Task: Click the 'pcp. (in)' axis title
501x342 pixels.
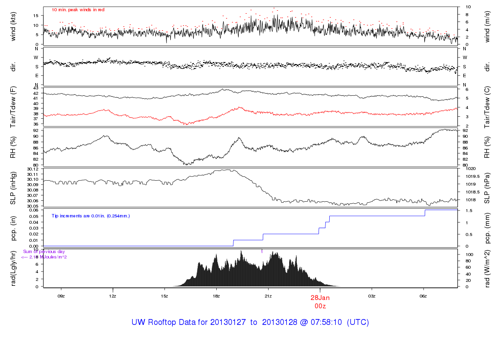Action: click(13, 228)
